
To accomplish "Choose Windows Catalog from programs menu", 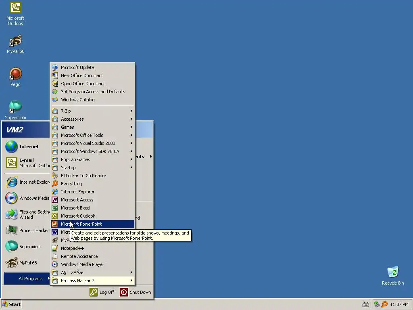I will pos(92,100).
